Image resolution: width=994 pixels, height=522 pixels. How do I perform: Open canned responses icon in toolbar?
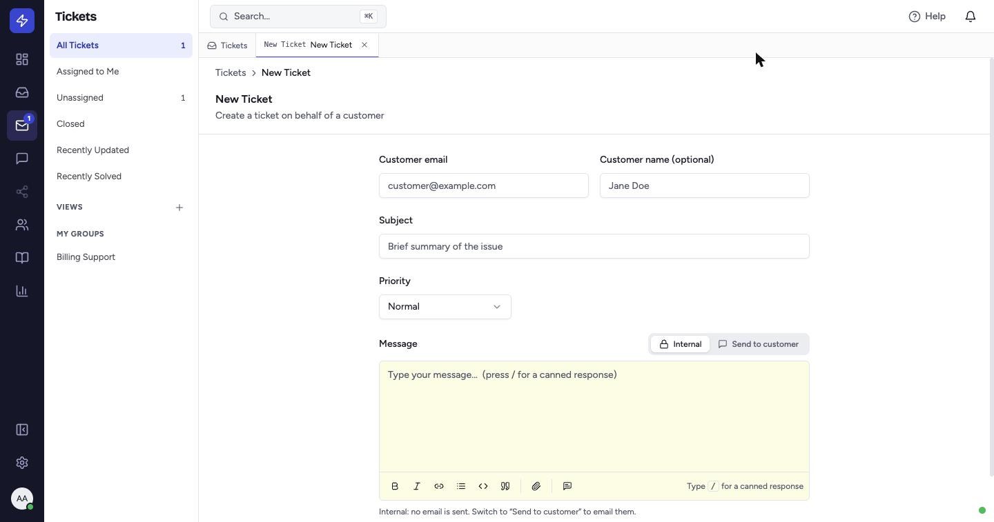pos(567,486)
